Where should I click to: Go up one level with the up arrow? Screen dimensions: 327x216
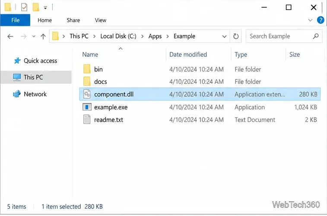43,36
